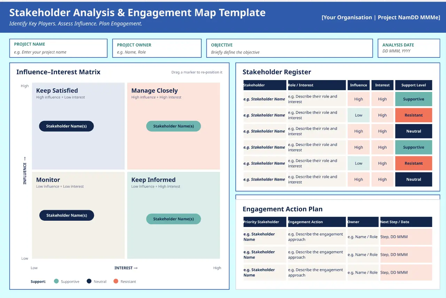The image size is (446, 298).
Task: Select the stakeholder marker in Keep Informed quadrant
Action: coord(173,219)
